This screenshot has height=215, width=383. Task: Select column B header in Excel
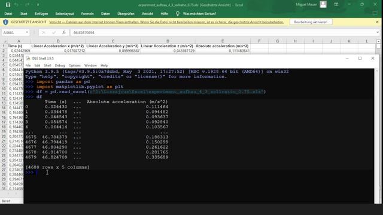coord(58,41)
